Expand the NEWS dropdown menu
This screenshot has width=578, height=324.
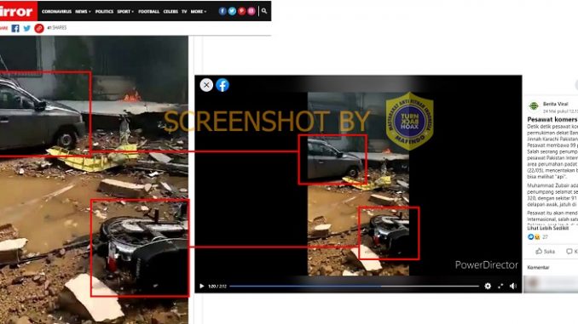(83, 11)
